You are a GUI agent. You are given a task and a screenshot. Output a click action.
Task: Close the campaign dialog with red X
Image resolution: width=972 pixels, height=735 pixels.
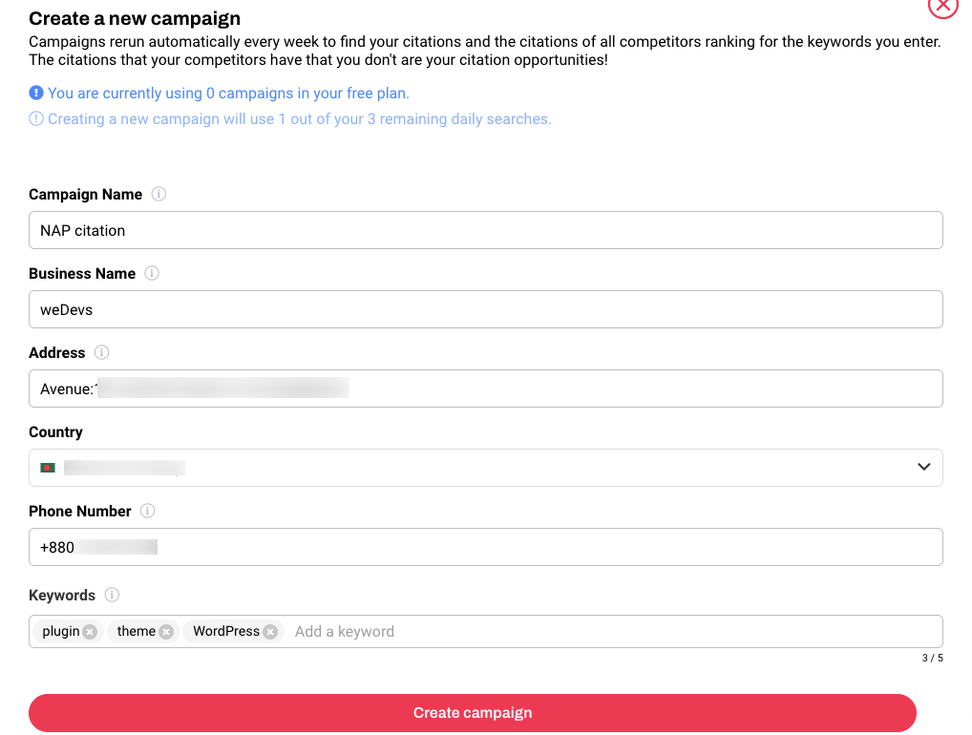pyautogui.click(x=942, y=5)
